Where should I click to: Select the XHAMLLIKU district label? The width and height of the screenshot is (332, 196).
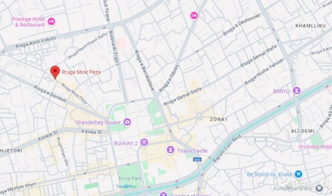coord(310,26)
